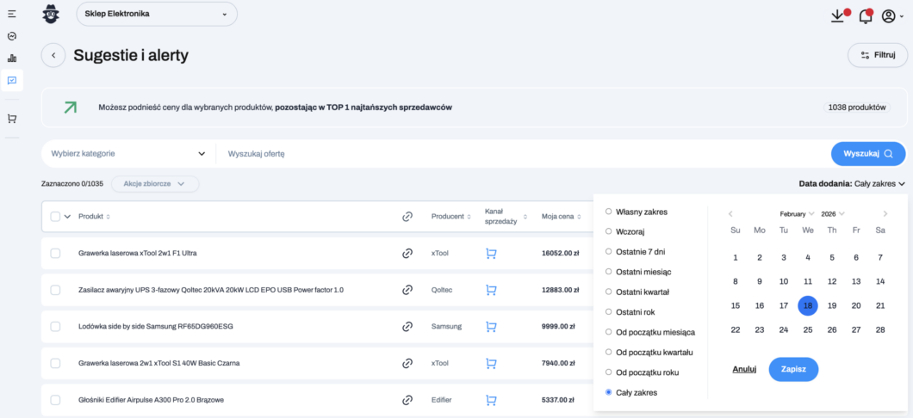Open the user account menu
913x418 pixels.
click(891, 15)
